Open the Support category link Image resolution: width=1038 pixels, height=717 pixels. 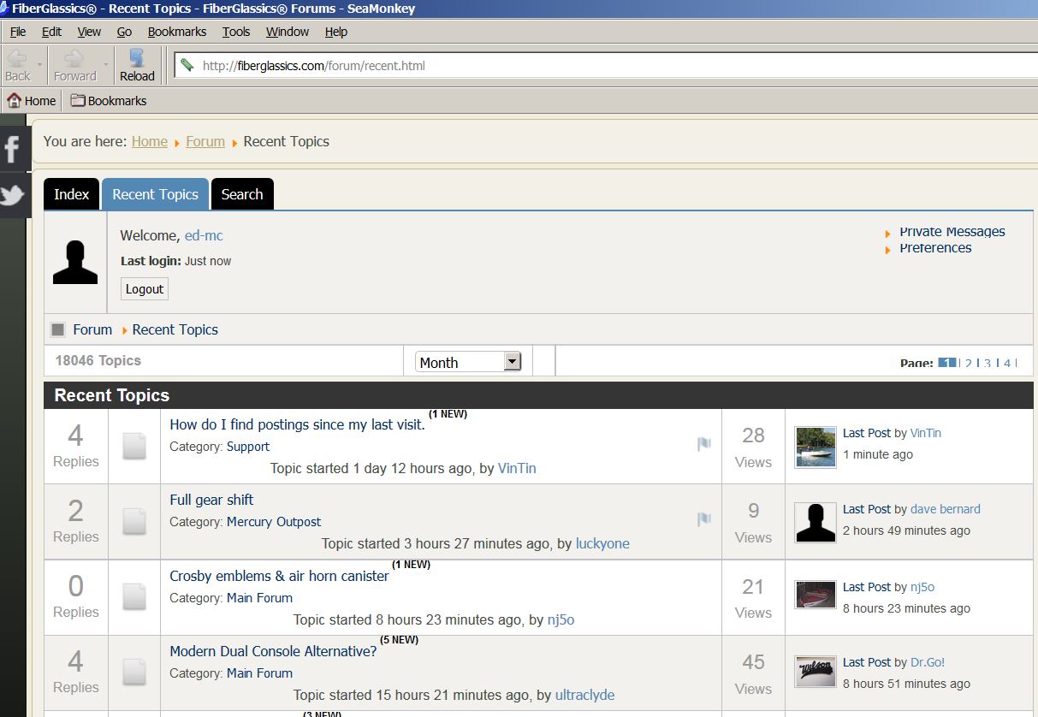(248, 447)
